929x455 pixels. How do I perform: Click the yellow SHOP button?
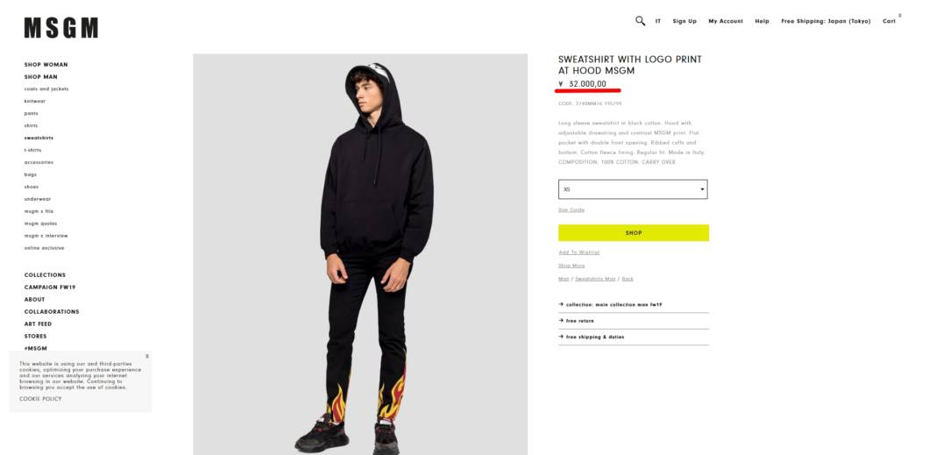click(634, 233)
